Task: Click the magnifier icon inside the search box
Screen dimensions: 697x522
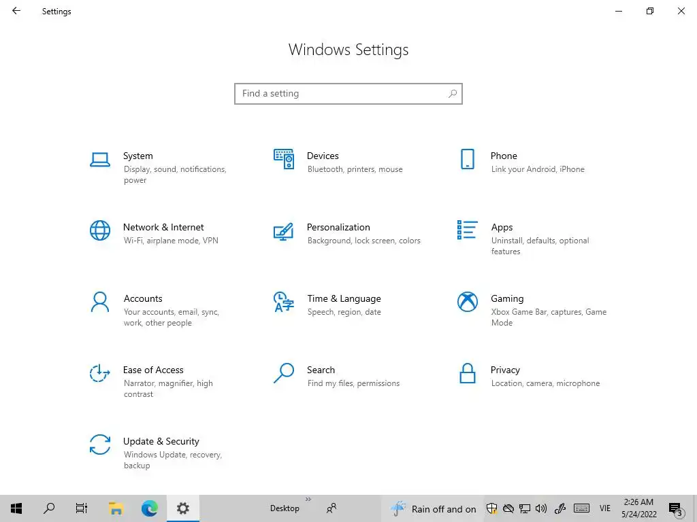Action: click(x=452, y=94)
